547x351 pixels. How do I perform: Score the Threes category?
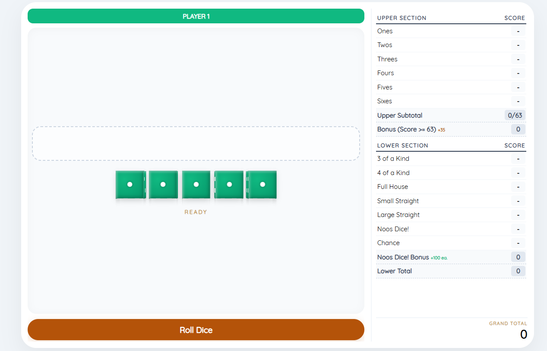pos(451,59)
